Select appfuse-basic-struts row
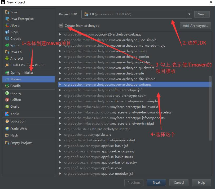Viewport: 215px width, 189px height. [x=135, y=157]
